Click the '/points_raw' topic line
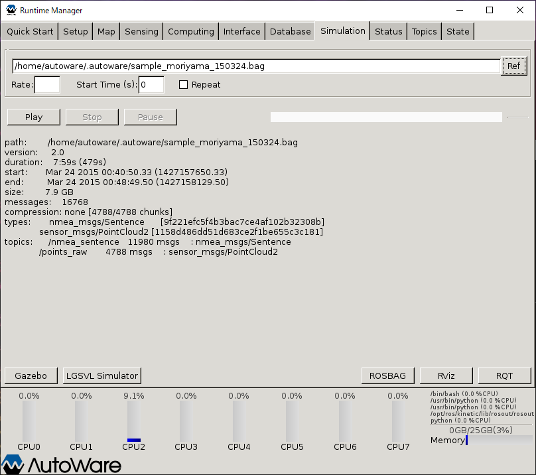Screen dimensions: 536x475 159,252
